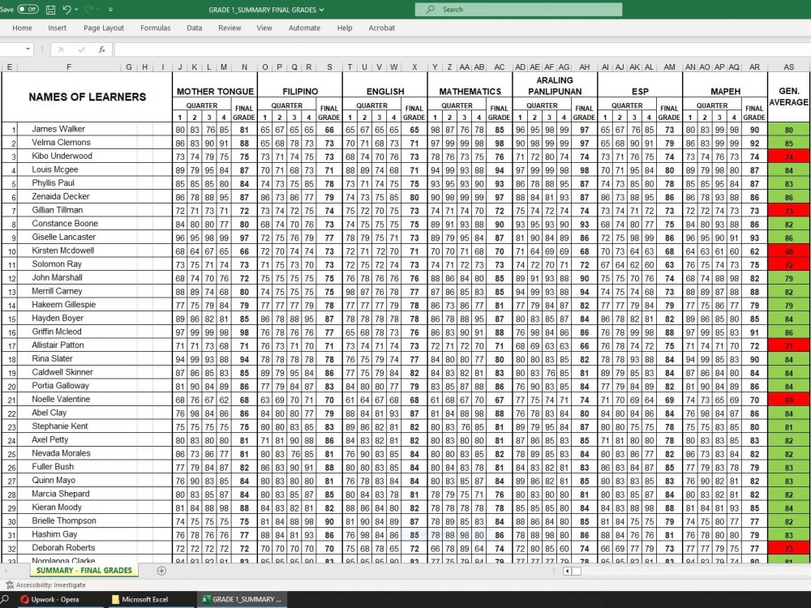Select column F header
This screenshot has height=608, width=811.
point(69,66)
